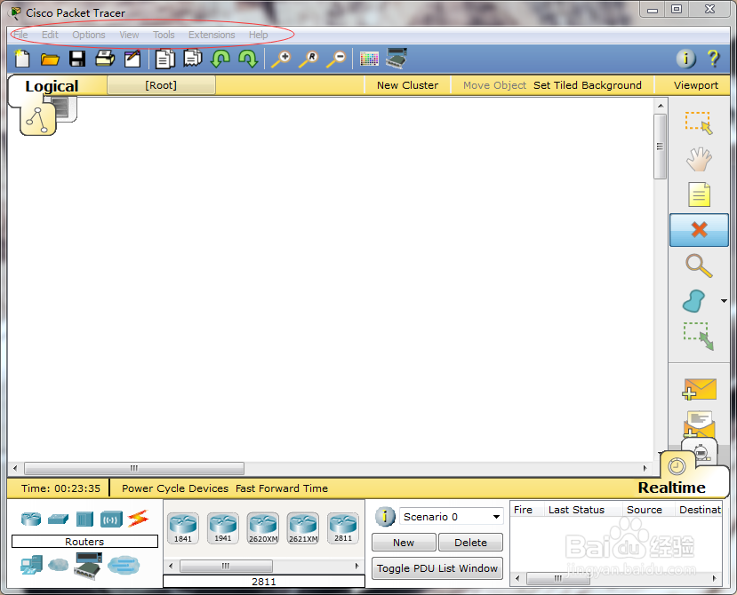Choose the Move Layout hand tool
This screenshot has width=737, height=595.
[699, 159]
